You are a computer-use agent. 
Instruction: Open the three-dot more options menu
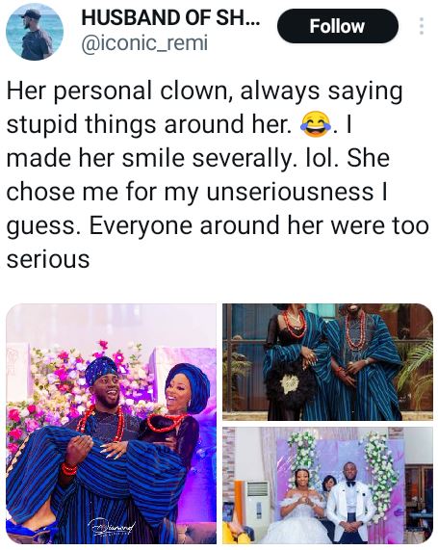coord(422,26)
